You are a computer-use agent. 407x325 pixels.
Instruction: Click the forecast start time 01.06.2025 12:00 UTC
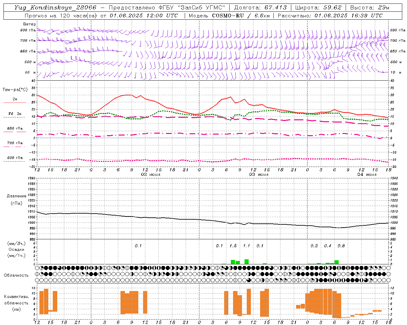(x=144, y=16)
